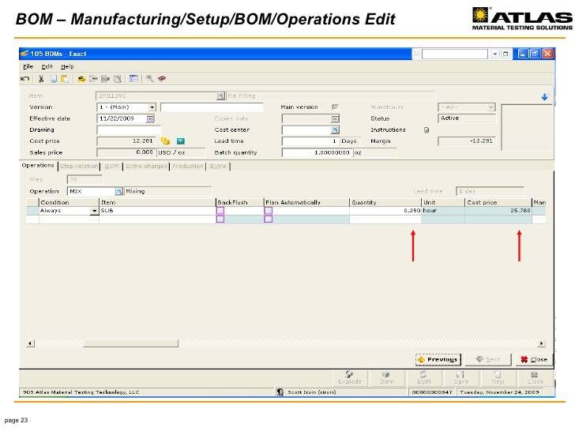This screenshot has width=575, height=431.
Task: Click the gray toolbar icon left of the printer
Action: point(93,79)
